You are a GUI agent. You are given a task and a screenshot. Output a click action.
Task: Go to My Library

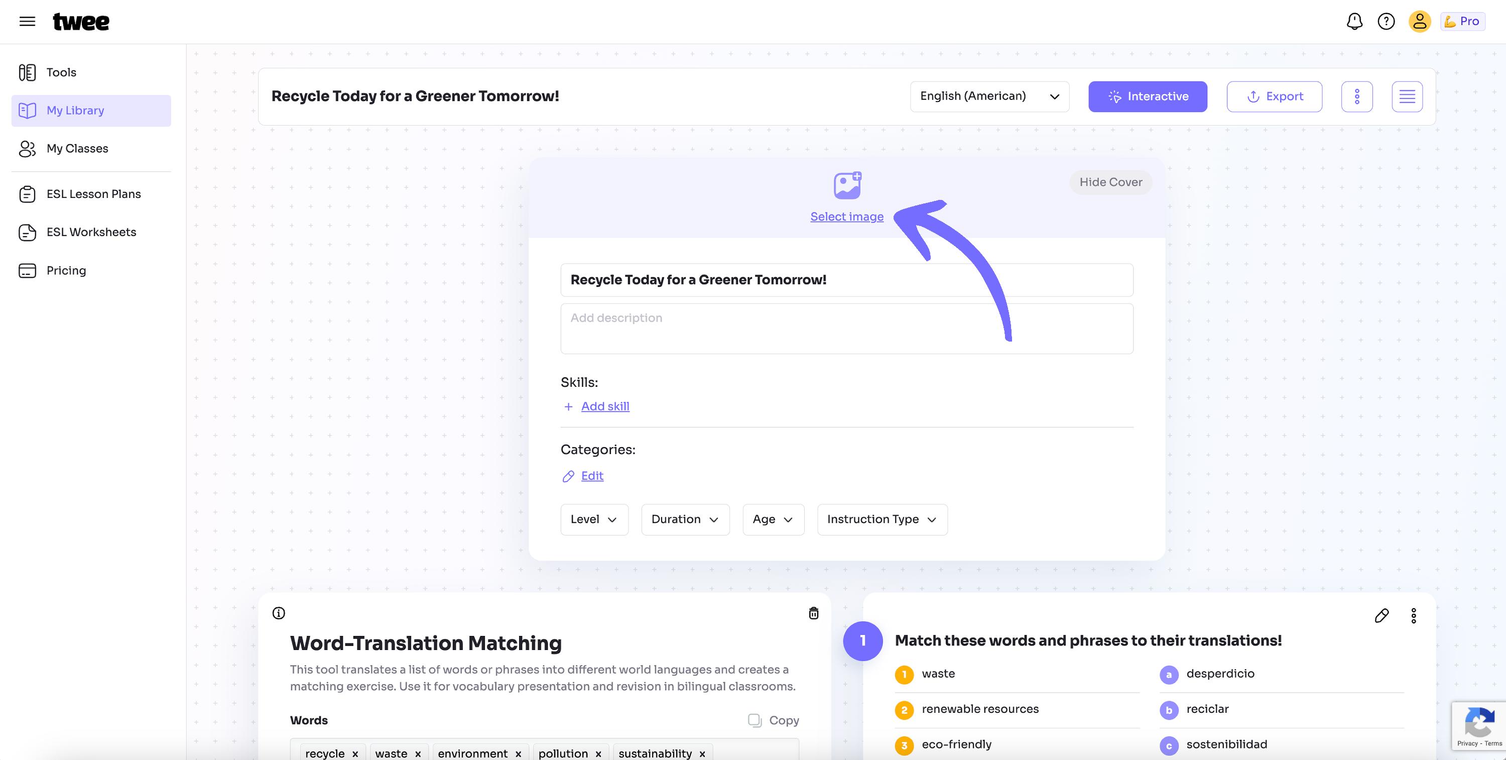[x=91, y=111]
